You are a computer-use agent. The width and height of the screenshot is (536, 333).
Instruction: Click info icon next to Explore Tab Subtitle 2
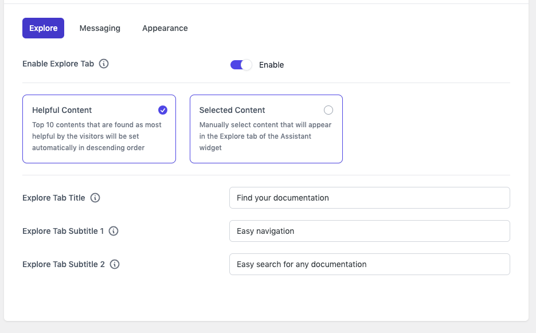(x=115, y=264)
